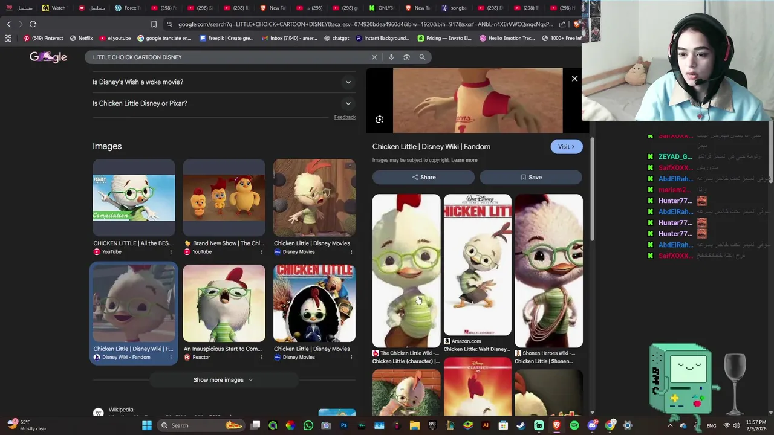The image size is (774, 435).
Task: Click the Visit button
Action: tap(566, 147)
